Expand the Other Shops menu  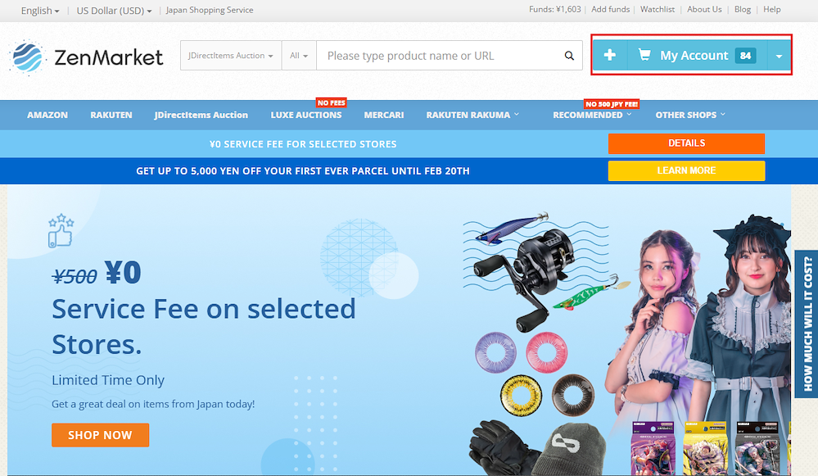point(690,115)
